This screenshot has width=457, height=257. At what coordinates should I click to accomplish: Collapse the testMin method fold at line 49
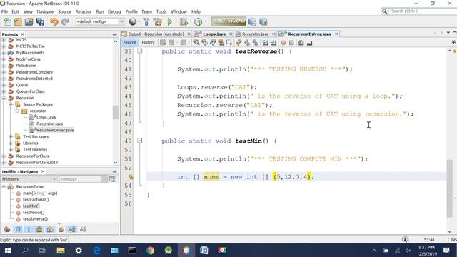tap(140, 141)
